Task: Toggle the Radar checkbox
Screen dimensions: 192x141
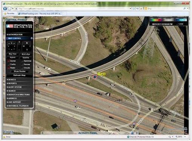Action: click(x=9, y=68)
